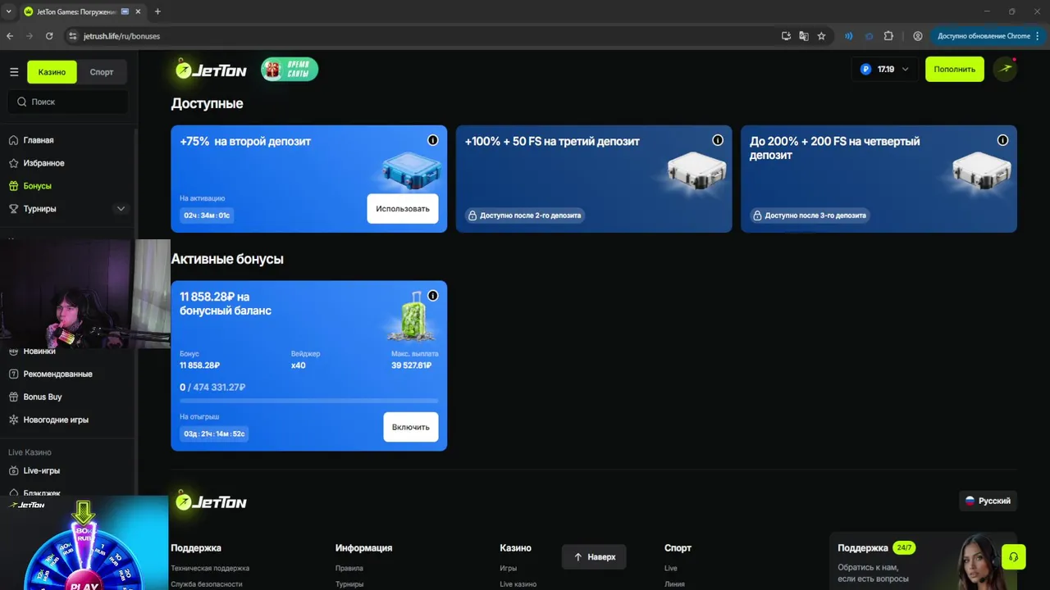
Task: Click the Live-игры sidebar icon
Action: [x=14, y=470]
